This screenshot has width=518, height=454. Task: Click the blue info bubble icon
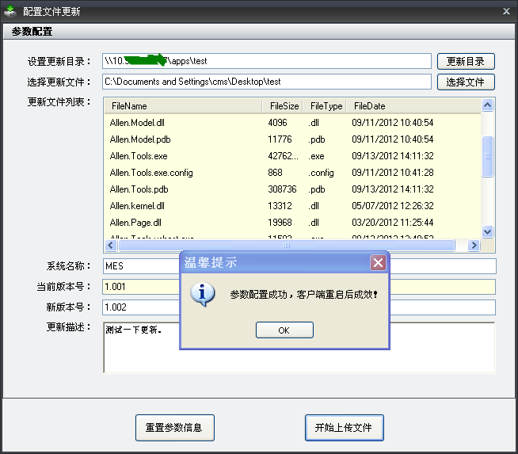click(202, 294)
